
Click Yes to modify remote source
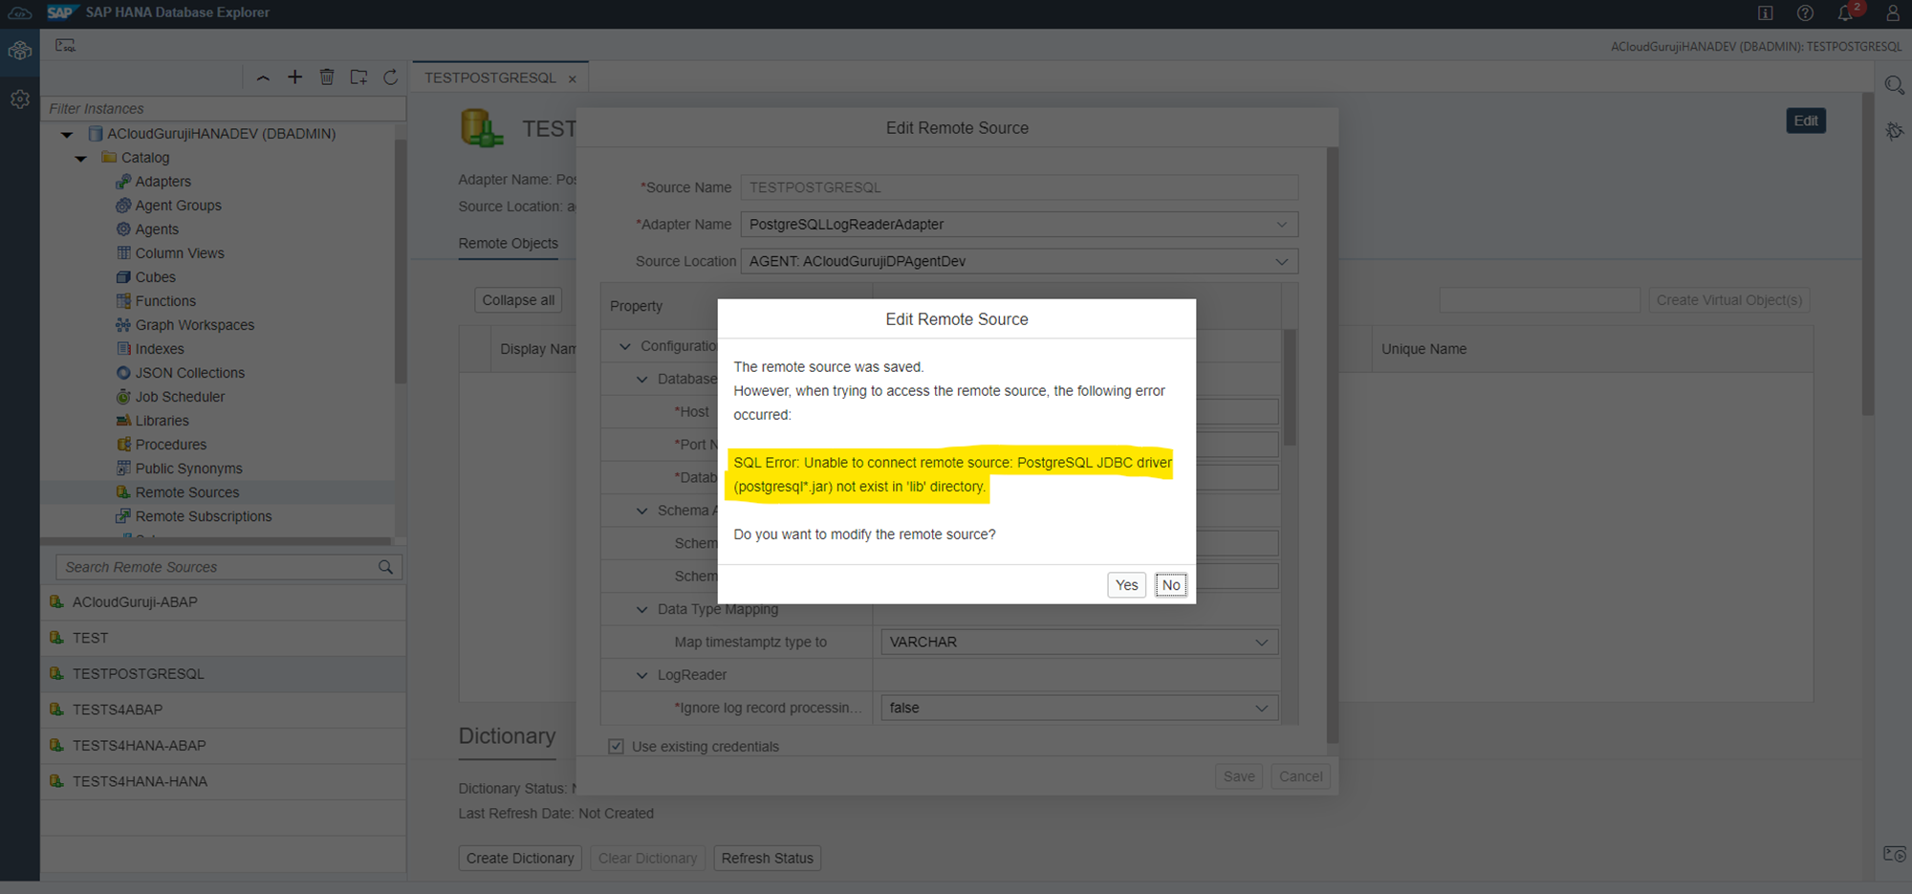coord(1126,585)
